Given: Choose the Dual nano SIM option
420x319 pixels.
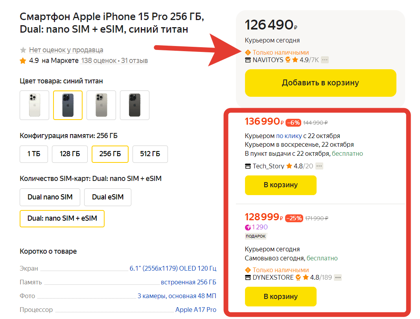Looking at the screenshot, I should (x=50, y=197).
